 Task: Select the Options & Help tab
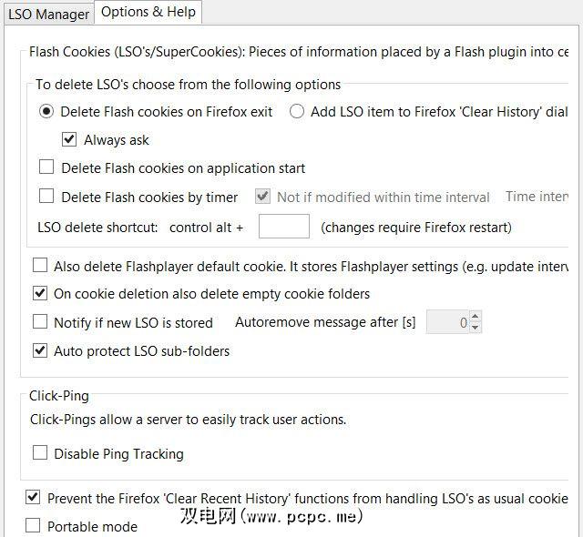click(x=147, y=12)
